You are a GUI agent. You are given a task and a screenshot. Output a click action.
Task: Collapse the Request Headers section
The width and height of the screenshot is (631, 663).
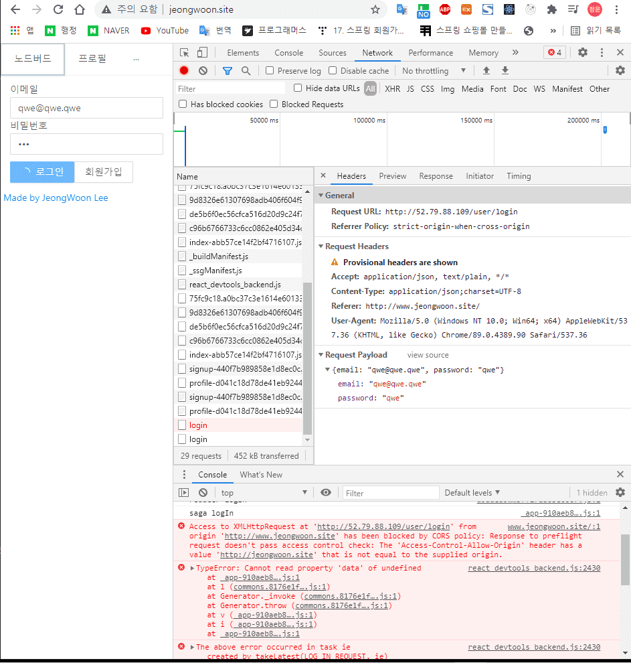click(x=321, y=246)
